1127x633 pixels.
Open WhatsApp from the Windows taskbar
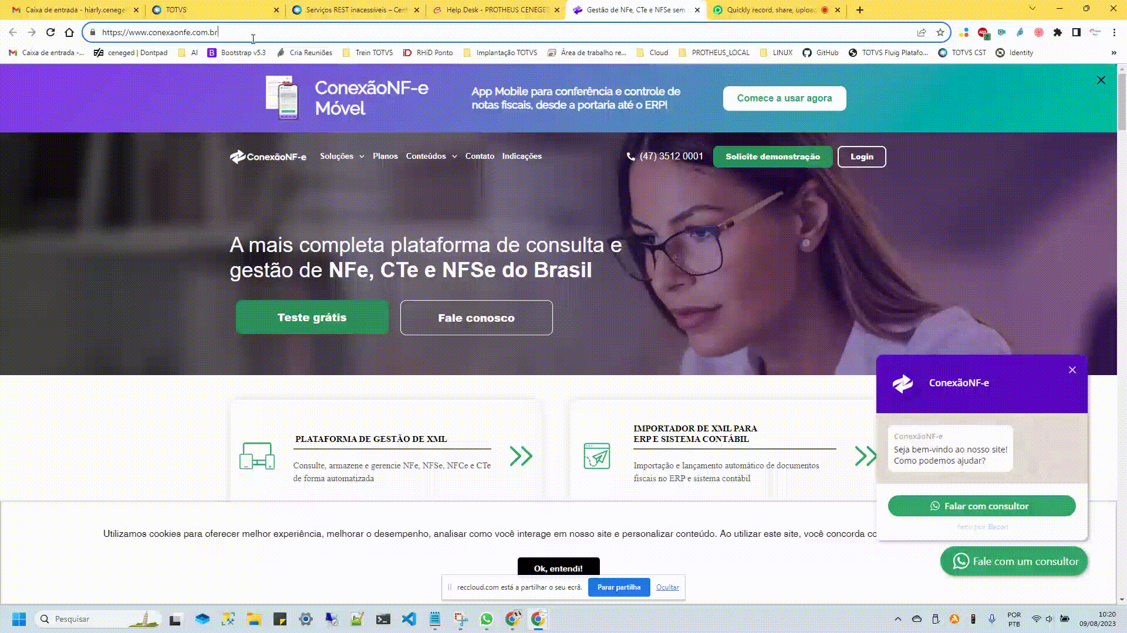[x=486, y=619]
